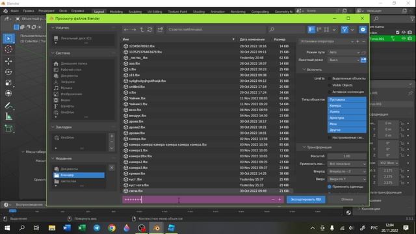Viewport: 416px width, 234px height.
Task: Open the Modeling workspace tab
Action: pos(116,12)
